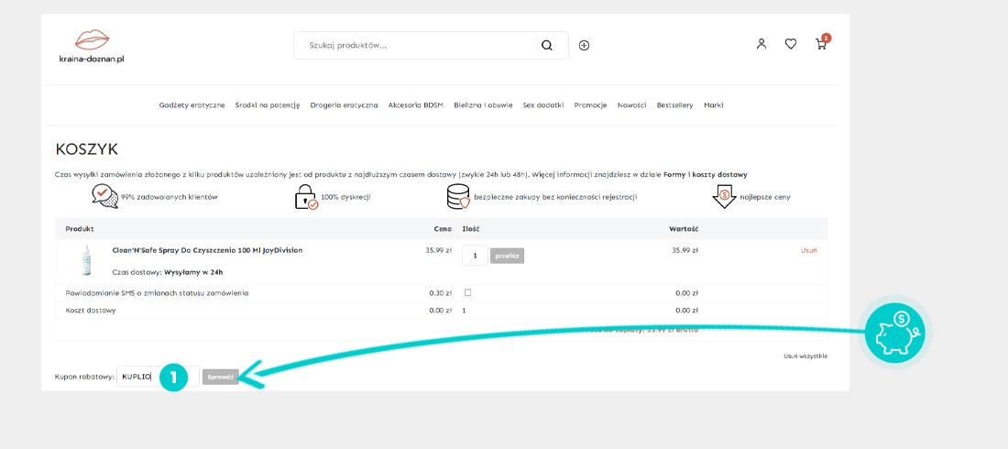Image resolution: width=1008 pixels, height=449 pixels.
Task: Open the user account icon
Action: pos(761,44)
